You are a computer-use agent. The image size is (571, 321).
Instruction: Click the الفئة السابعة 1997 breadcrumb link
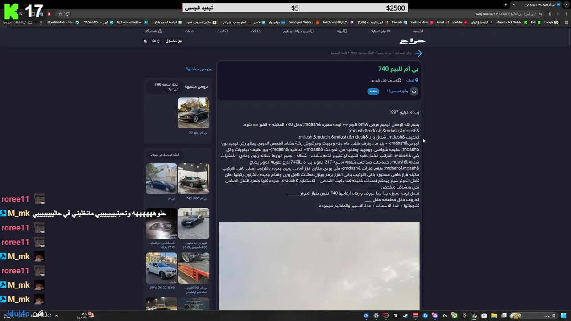[x=362, y=53]
